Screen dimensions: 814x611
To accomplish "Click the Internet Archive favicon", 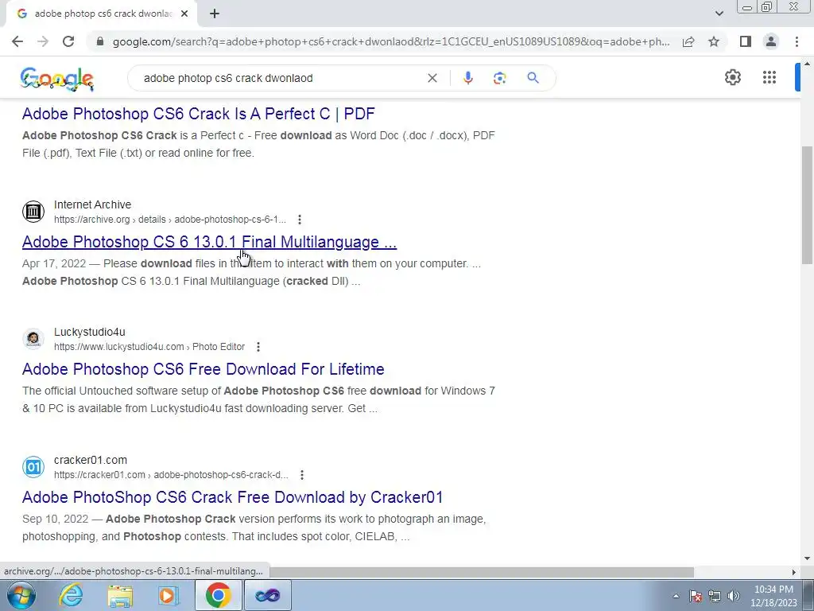I will [33, 212].
